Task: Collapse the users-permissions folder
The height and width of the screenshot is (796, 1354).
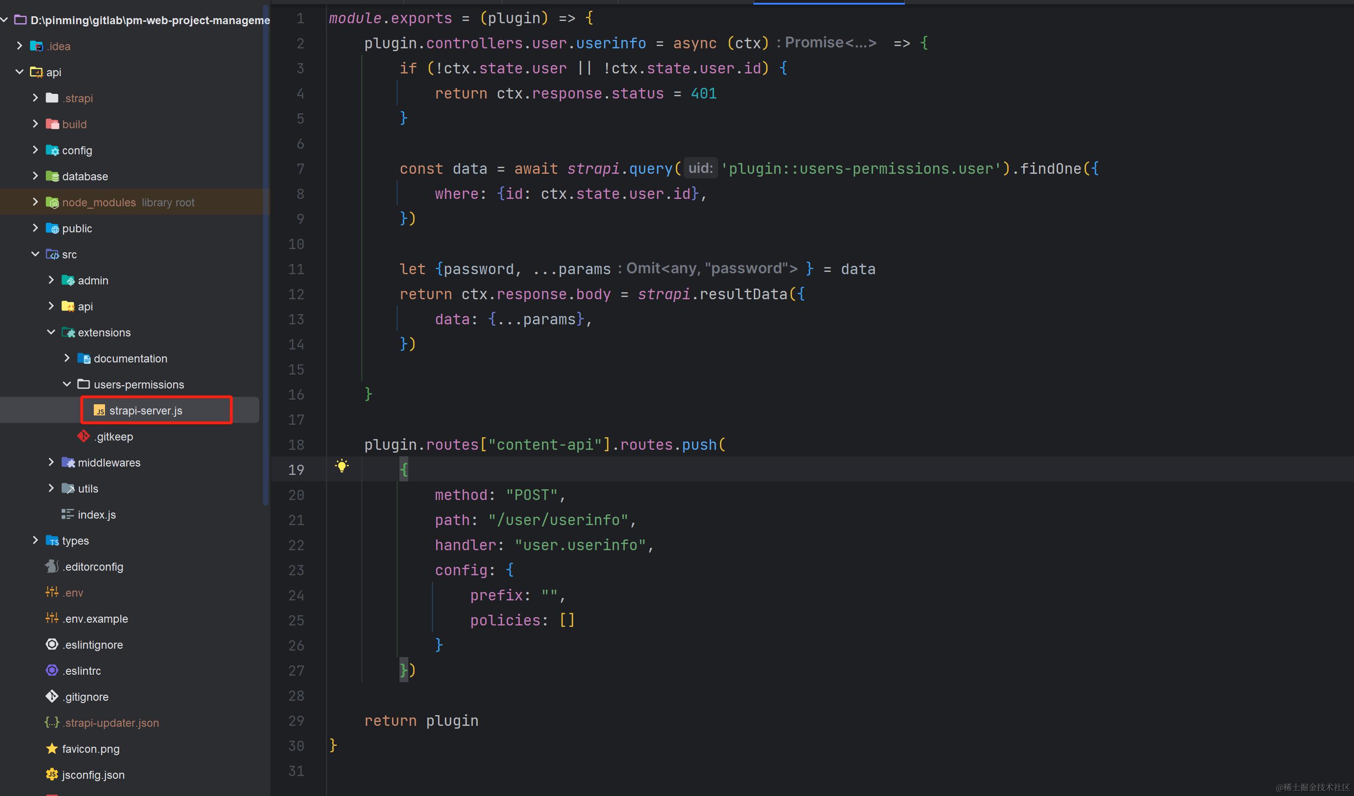Action: [x=67, y=384]
